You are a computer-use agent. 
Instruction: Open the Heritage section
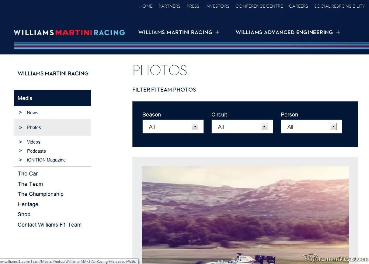click(28, 204)
